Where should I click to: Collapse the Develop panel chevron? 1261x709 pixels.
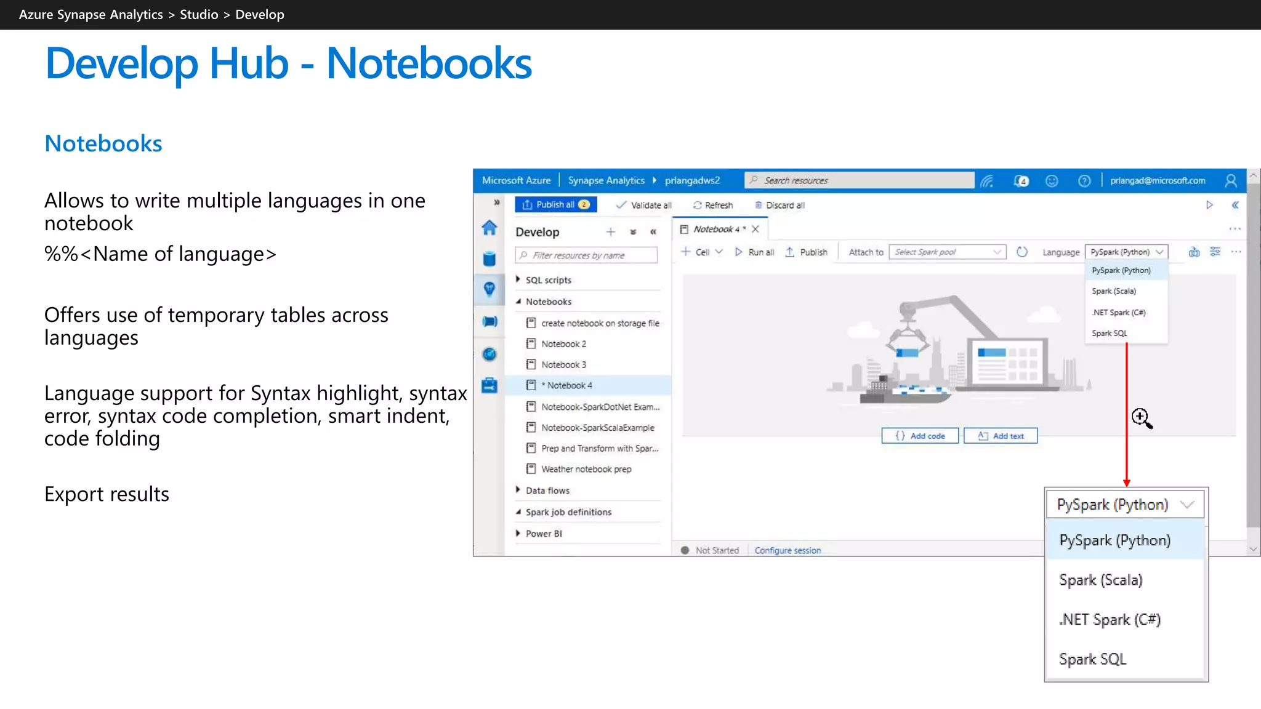point(653,232)
